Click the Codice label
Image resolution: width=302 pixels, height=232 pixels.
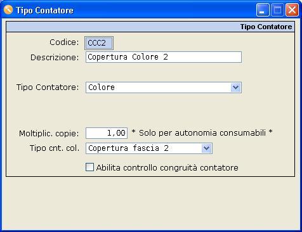click(64, 42)
